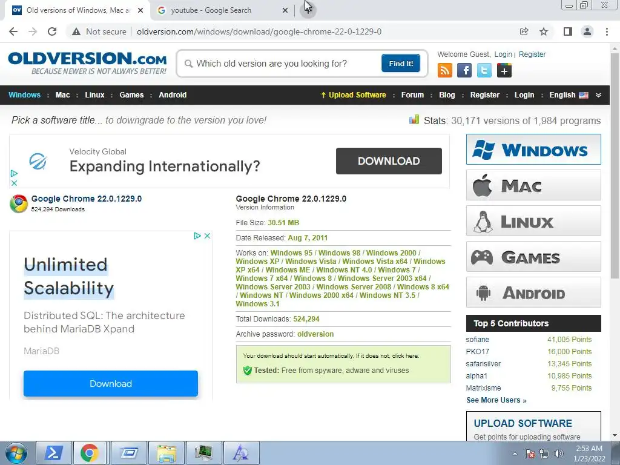The height and width of the screenshot is (465, 620).
Task: Select the English language option
Action: [569, 95]
